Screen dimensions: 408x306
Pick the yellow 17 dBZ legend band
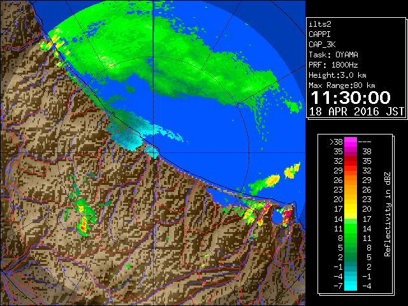pos(351,209)
